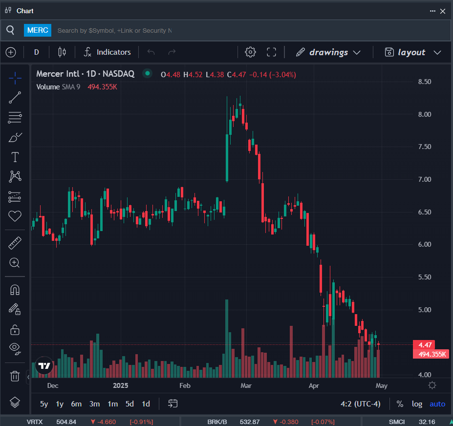Open the candlestick chart style menu
453x426 pixels.
(62, 52)
